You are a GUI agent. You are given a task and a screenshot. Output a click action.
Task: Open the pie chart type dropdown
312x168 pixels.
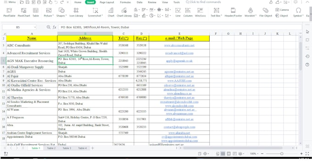click(x=153, y=16)
